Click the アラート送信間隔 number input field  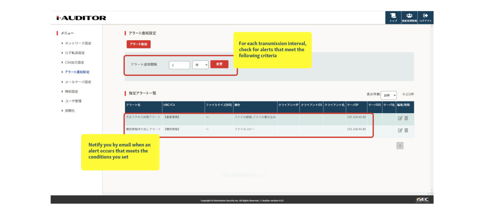coord(179,65)
